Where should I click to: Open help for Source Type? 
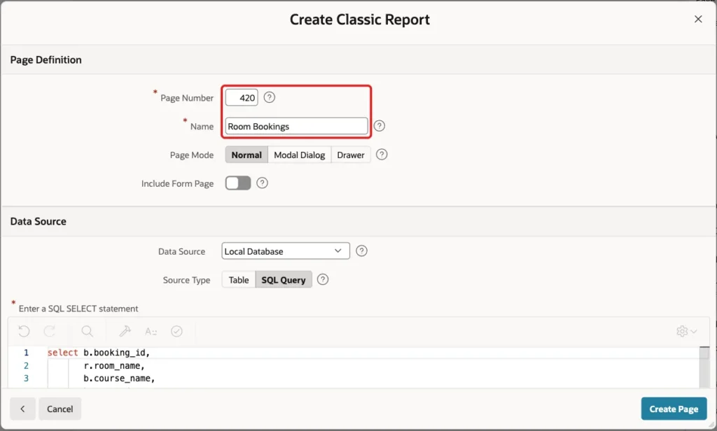coord(322,280)
